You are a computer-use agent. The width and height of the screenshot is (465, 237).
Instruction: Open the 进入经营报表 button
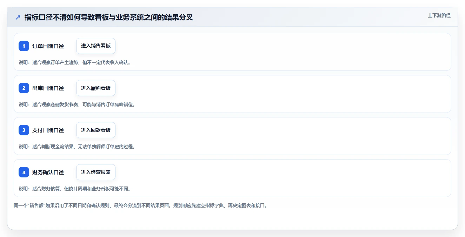point(96,172)
